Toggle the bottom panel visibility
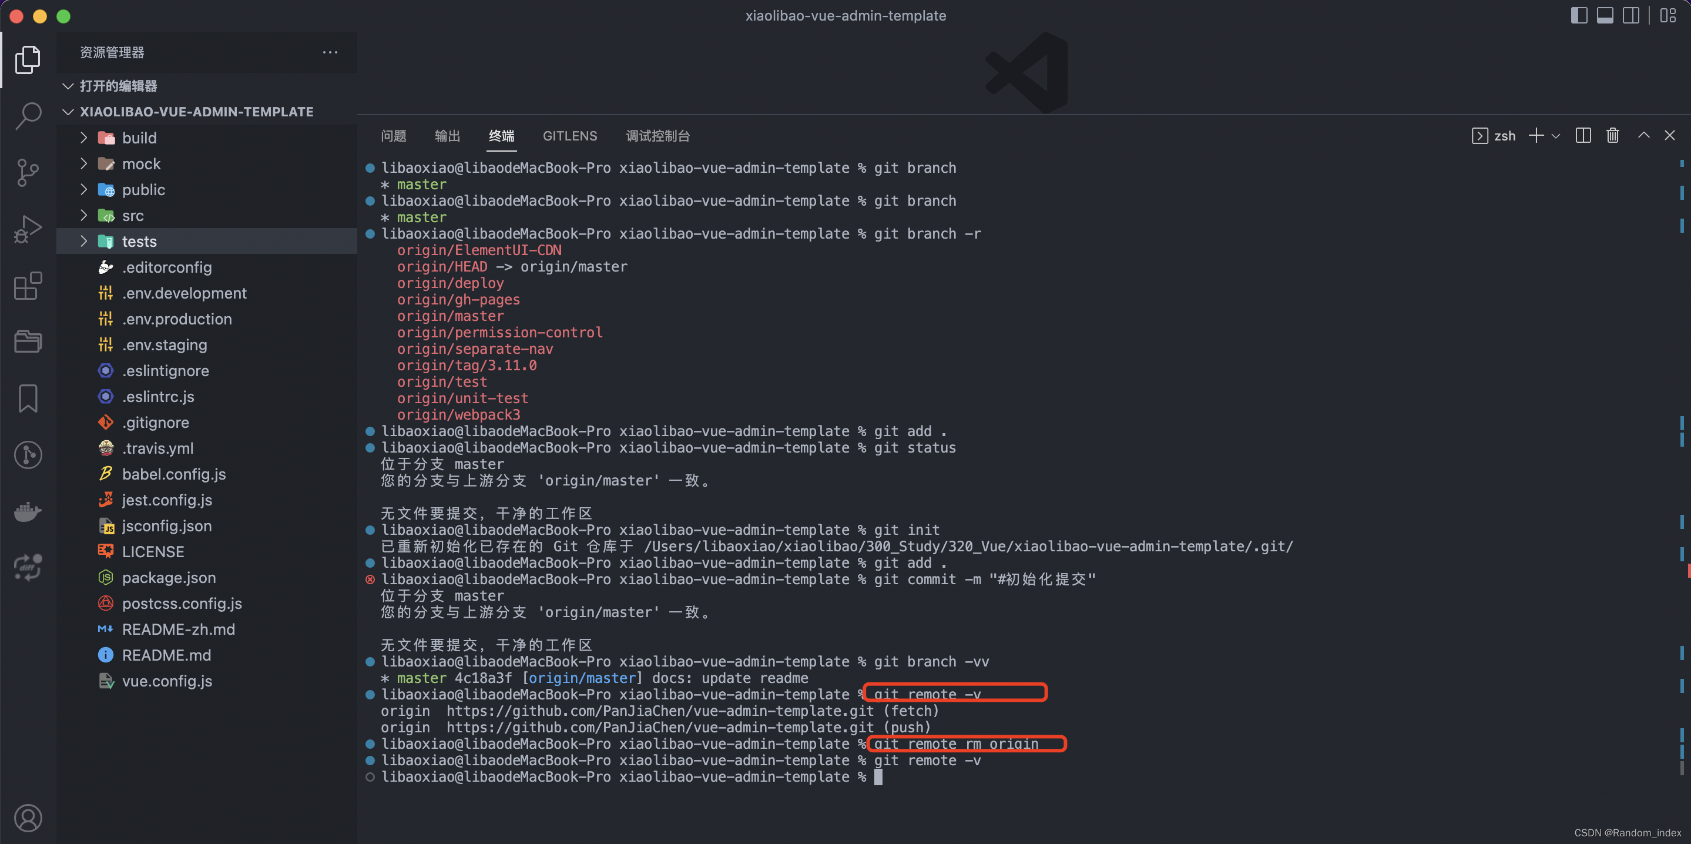1691x844 pixels. [x=1605, y=15]
